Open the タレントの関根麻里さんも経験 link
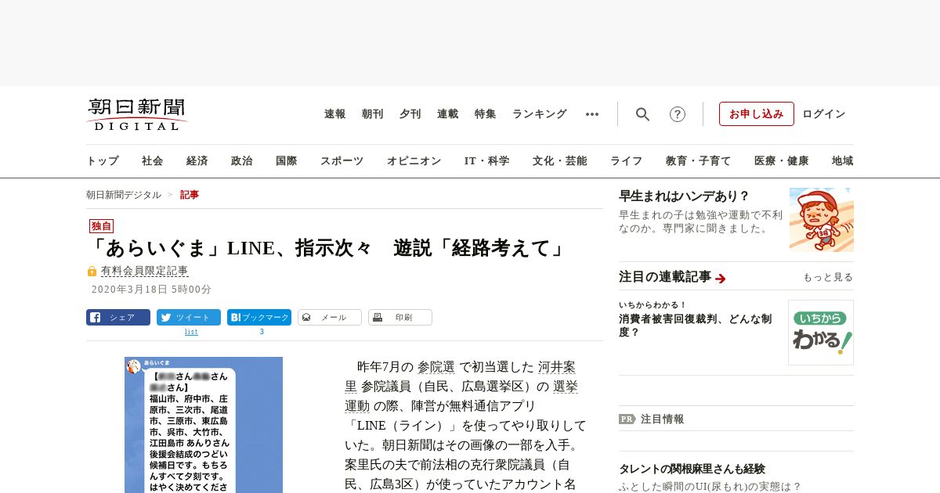Image resolution: width=940 pixels, height=493 pixels. point(692,470)
